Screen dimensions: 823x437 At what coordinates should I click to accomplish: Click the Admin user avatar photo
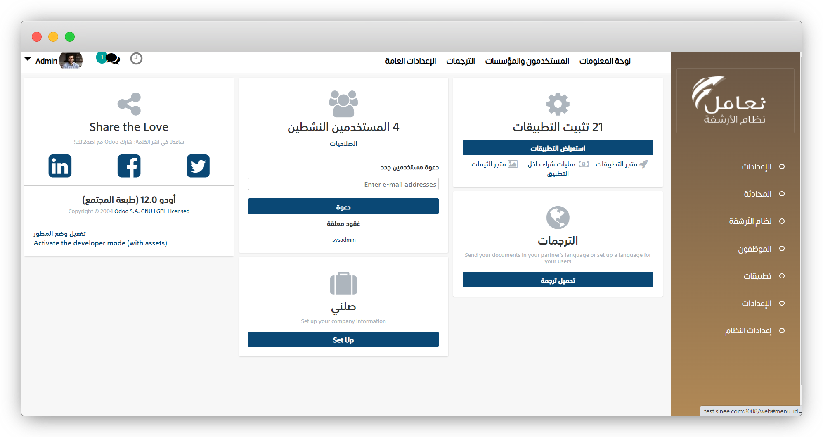click(71, 61)
